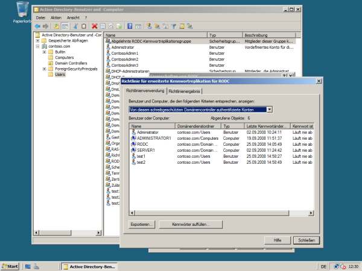Open Properties via the toolbar icon
The image size is (362, 271).
click(103, 26)
